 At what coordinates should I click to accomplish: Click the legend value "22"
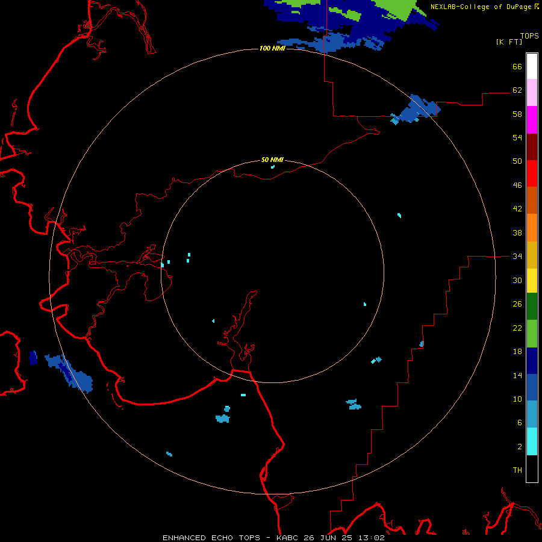pos(517,328)
